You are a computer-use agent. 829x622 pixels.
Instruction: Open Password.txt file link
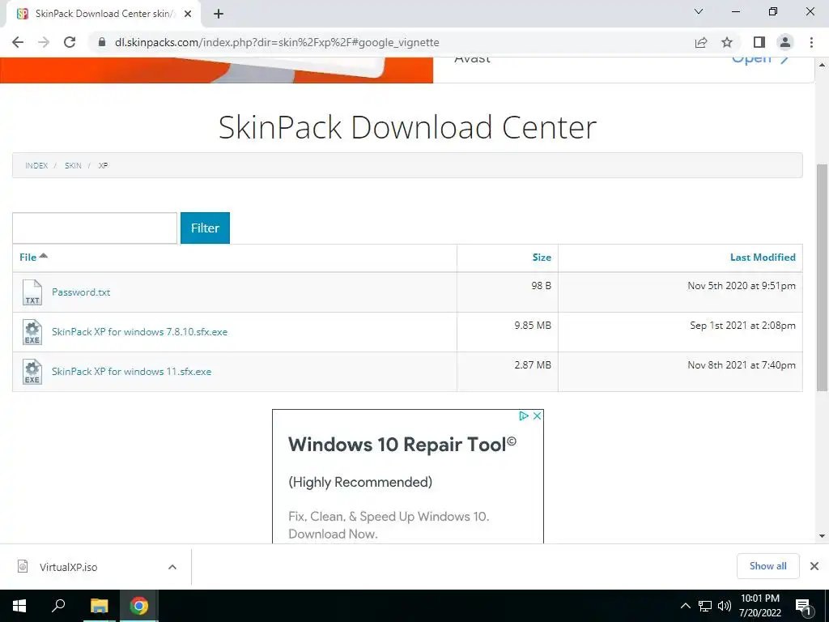(81, 292)
